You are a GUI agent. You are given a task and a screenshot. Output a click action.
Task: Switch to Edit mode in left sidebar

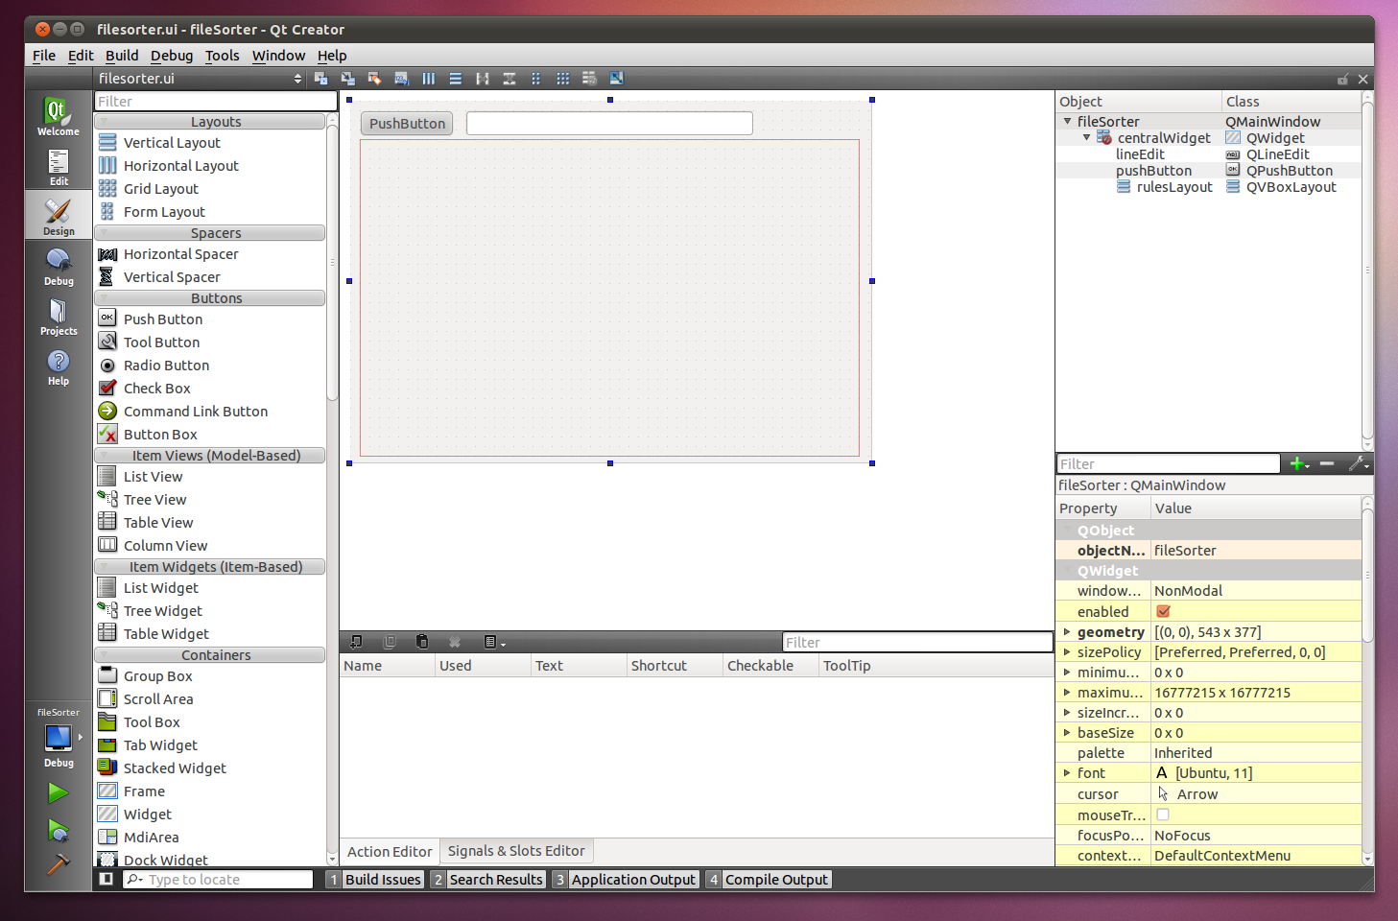(x=59, y=167)
